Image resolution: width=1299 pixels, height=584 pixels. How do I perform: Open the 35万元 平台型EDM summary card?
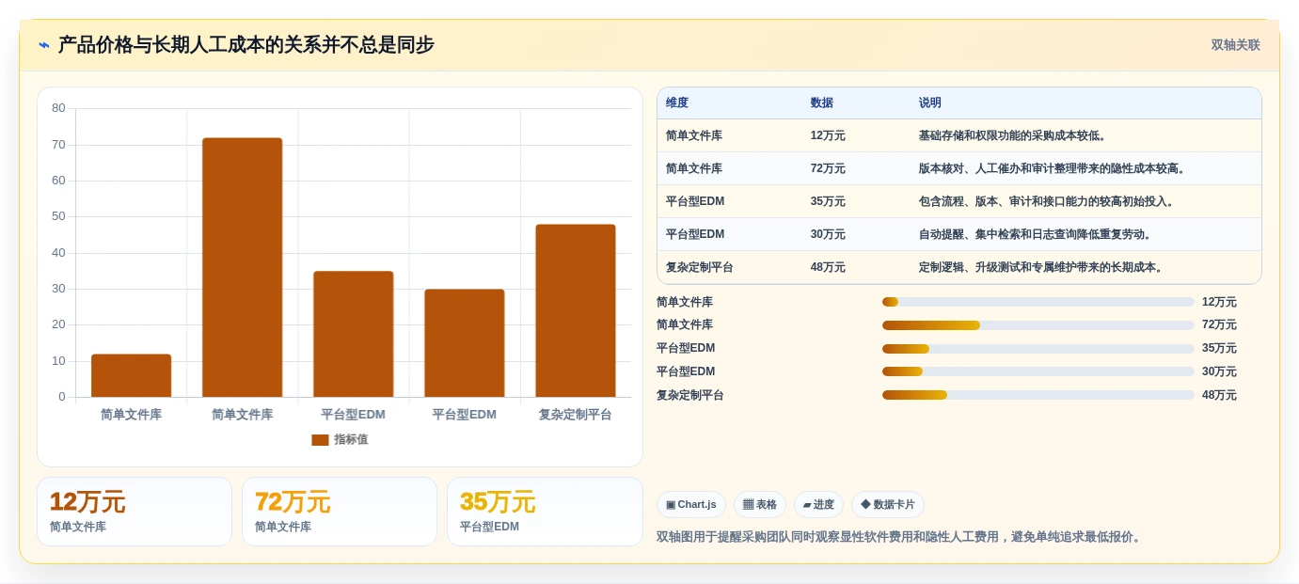pos(545,512)
